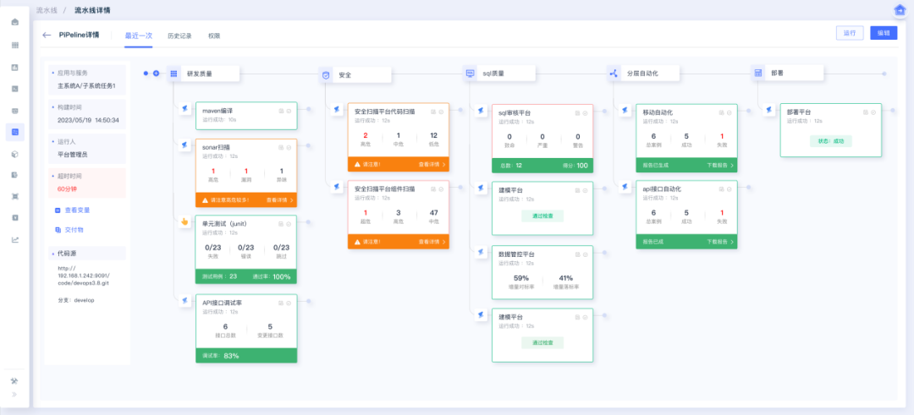This screenshot has width=914, height=415.
Task: Switch to the 权限 tab
Action: [214, 36]
